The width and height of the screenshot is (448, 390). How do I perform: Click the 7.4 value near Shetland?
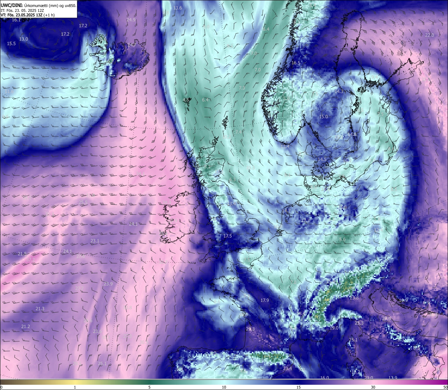tap(238, 132)
